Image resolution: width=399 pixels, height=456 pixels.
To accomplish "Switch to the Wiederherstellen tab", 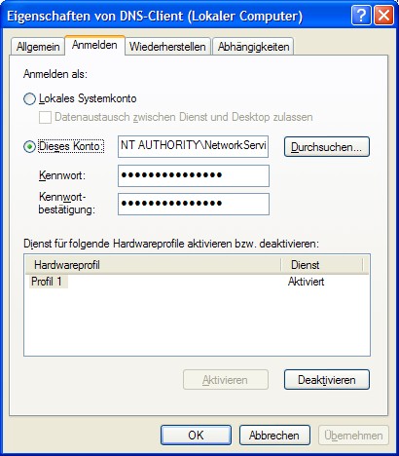I will pyautogui.click(x=167, y=47).
